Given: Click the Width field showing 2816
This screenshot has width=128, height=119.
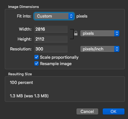Looking at the screenshot, I should tap(51, 29).
